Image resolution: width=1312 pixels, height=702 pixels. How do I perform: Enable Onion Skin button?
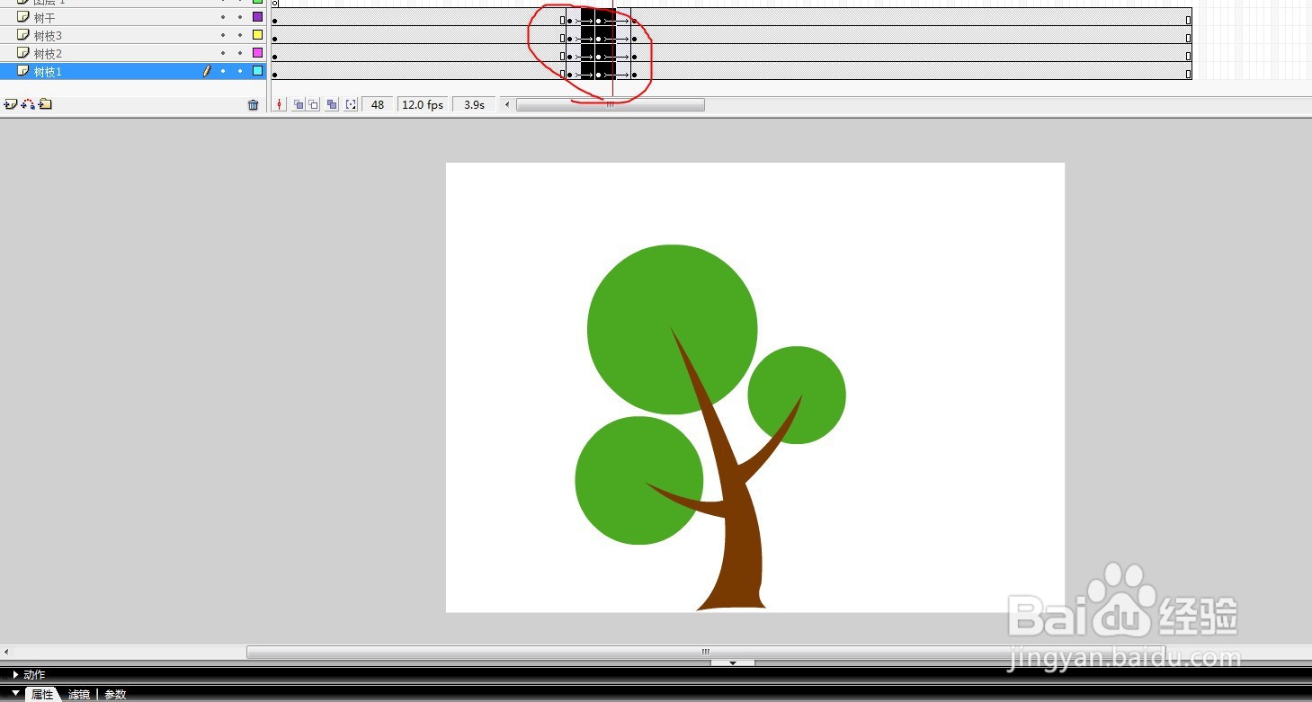[299, 105]
